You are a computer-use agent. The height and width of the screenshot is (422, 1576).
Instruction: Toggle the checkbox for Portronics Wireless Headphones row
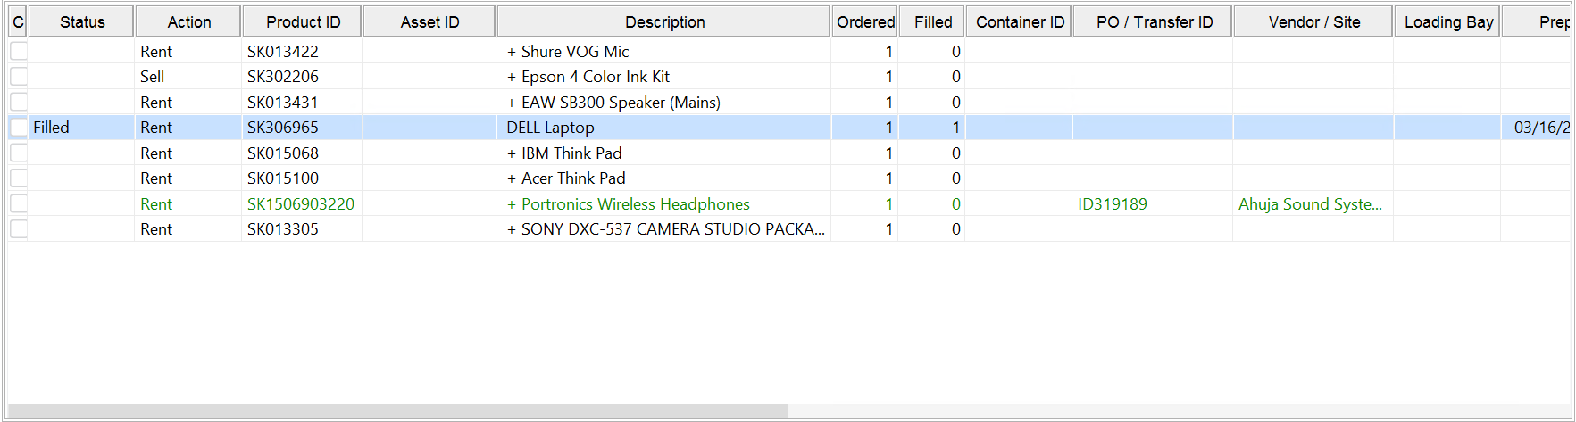pos(19,204)
